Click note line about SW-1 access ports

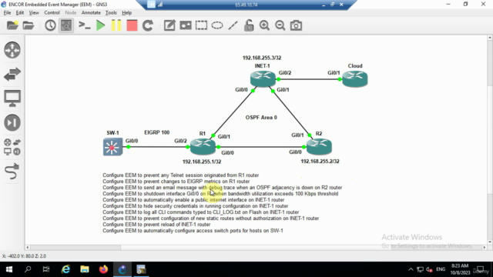coord(193,231)
